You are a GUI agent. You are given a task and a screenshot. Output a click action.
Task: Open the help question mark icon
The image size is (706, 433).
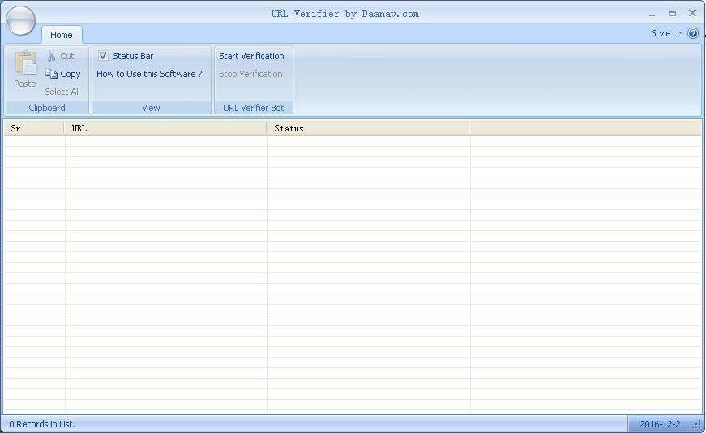(x=693, y=33)
